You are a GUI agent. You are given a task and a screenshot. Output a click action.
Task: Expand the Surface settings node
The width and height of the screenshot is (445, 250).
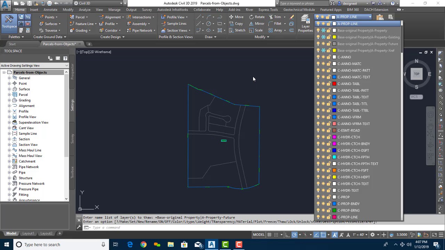pos(9,89)
